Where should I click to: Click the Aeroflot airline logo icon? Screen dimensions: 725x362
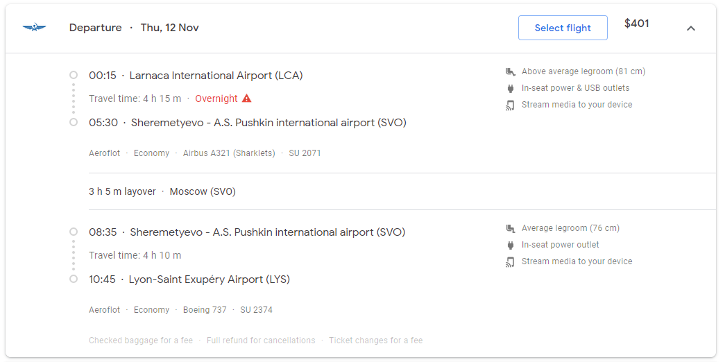[34, 28]
